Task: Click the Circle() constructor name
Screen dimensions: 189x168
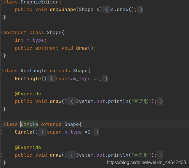Action: [24, 132]
